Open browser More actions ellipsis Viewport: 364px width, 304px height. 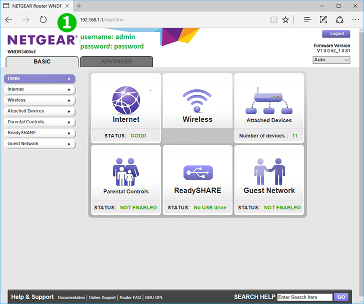point(355,19)
